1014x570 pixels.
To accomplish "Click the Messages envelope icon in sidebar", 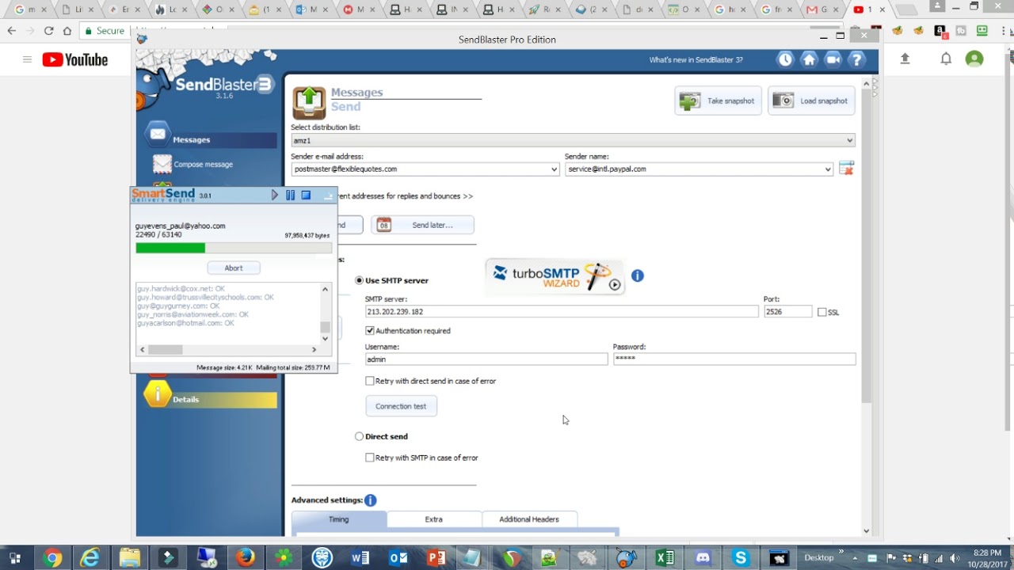I will 158,134.
